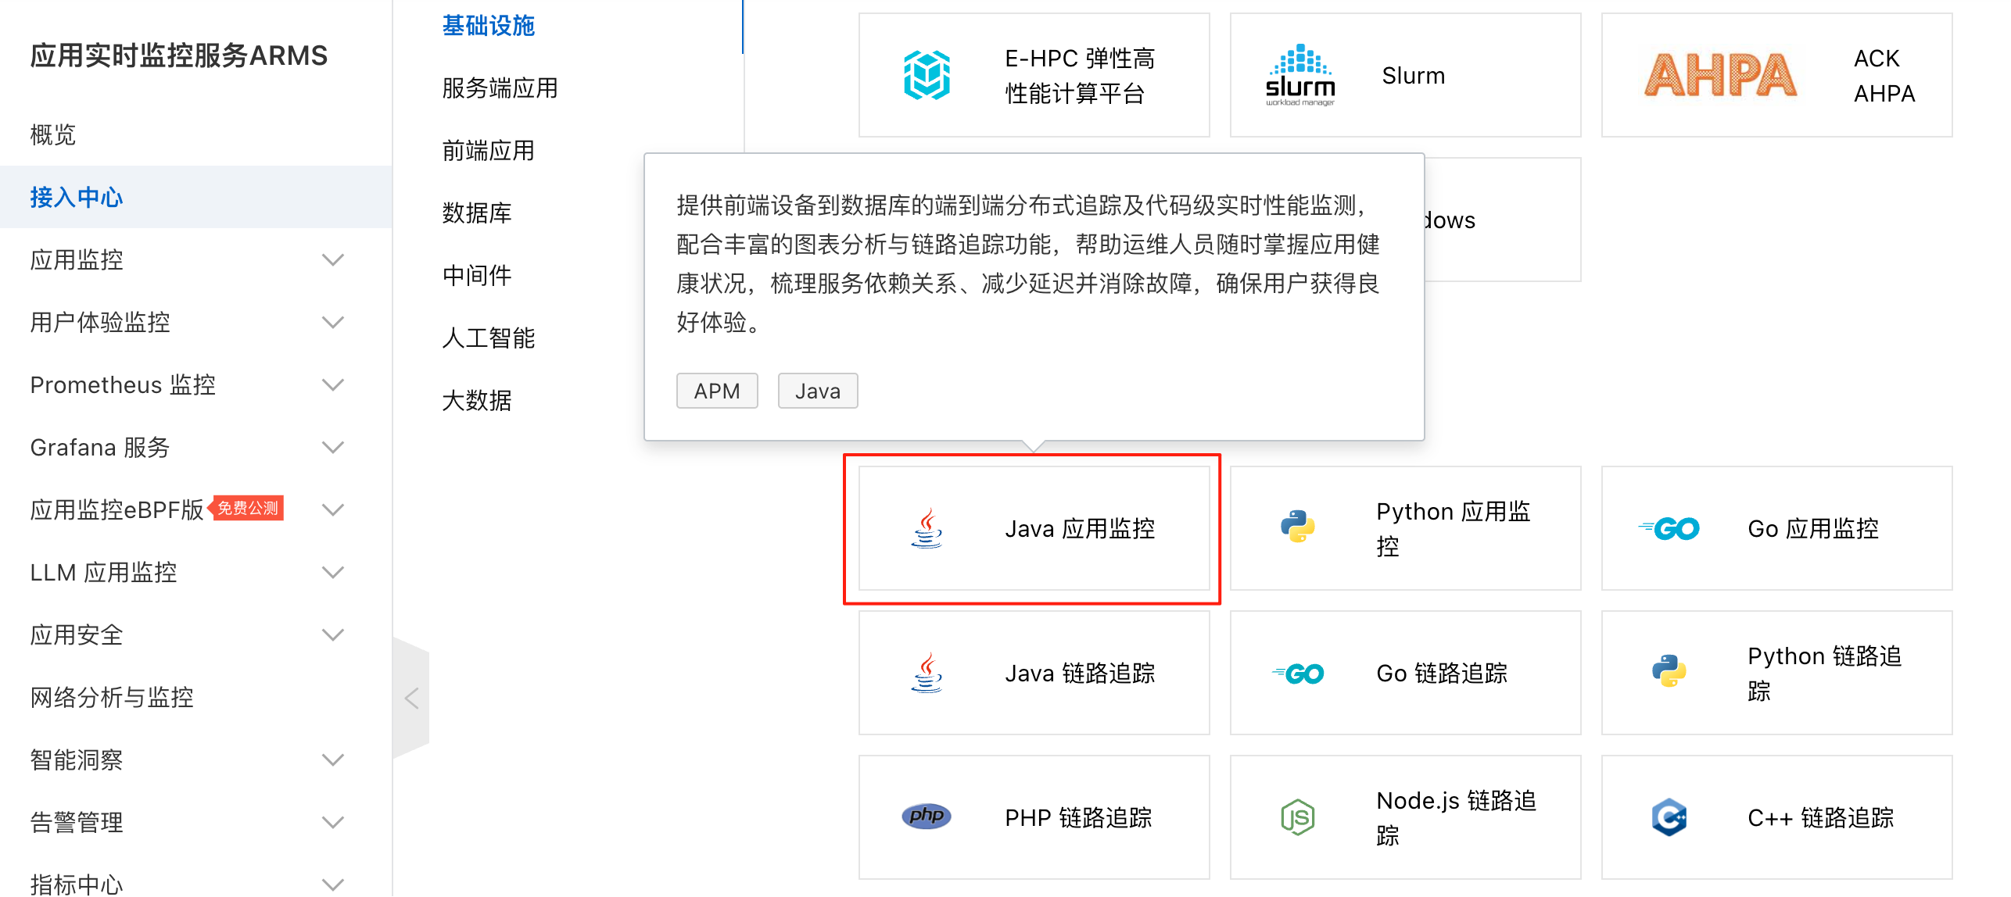
Task: Click the AHPA orange logo
Action: [x=1720, y=75]
